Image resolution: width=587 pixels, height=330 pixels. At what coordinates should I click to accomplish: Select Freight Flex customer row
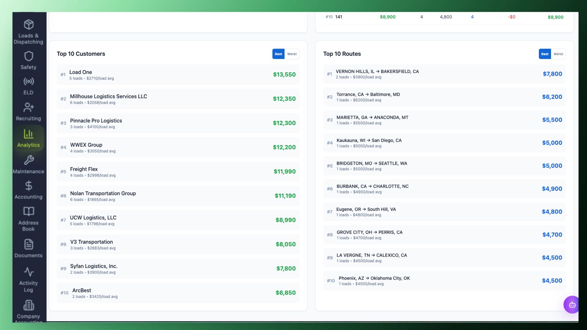coord(178,171)
